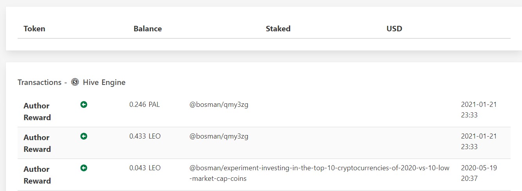Click the Hive Engine heading text
Screen dimensions: 522x191
tap(104, 82)
